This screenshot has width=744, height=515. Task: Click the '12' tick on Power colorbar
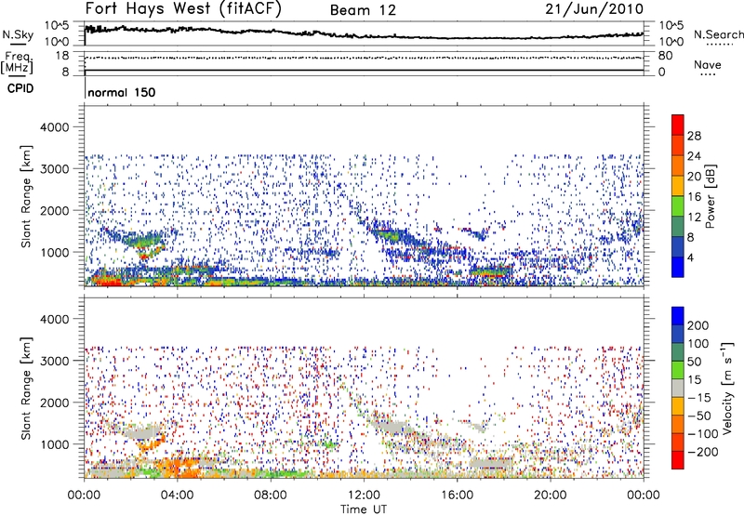(x=694, y=218)
